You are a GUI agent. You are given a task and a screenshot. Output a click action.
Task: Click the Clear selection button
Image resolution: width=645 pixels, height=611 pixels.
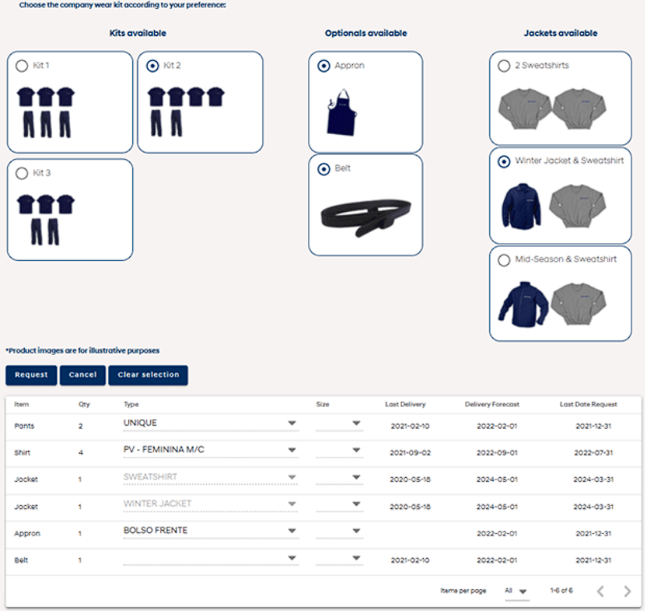[x=148, y=375]
